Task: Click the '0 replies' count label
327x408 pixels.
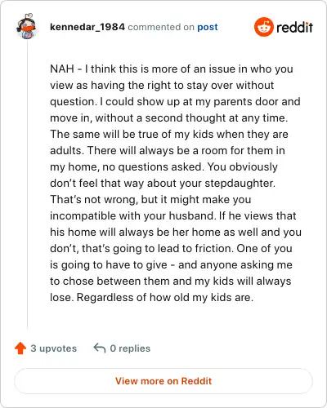Action: [130, 348]
